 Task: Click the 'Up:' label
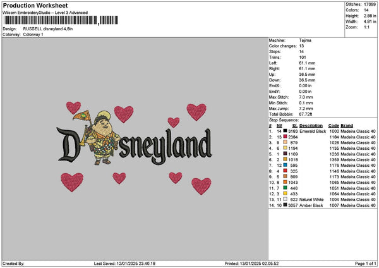click(x=272, y=75)
